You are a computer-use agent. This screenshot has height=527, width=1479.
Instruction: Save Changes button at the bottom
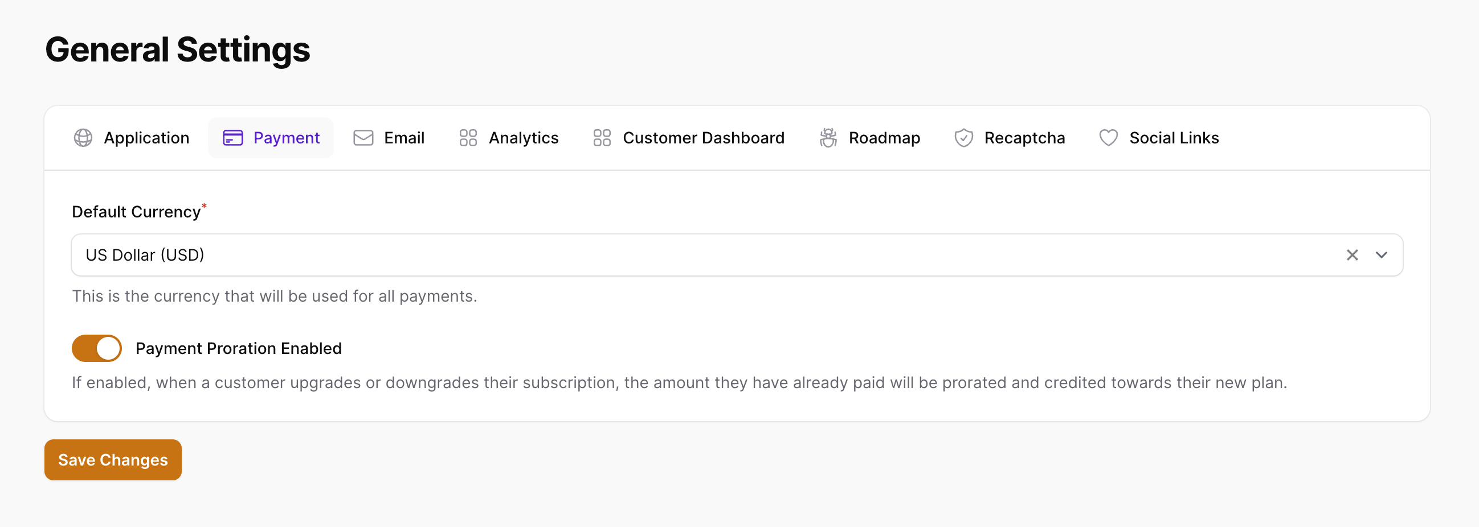113,460
